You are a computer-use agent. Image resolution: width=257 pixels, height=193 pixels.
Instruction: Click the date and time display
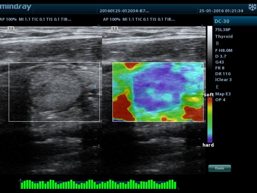click(x=221, y=11)
